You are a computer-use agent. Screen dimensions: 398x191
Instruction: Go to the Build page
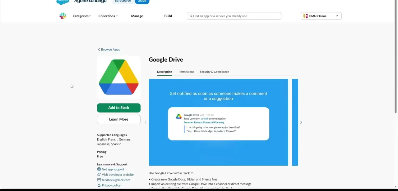coord(168,16)
